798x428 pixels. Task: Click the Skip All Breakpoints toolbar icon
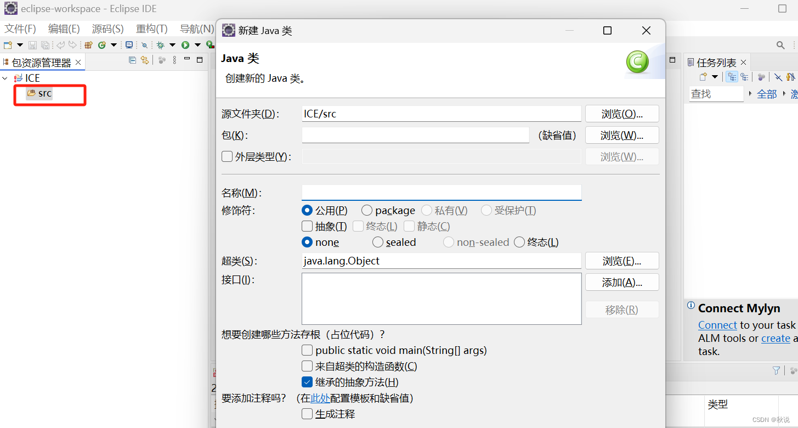(x=144, y=45)
